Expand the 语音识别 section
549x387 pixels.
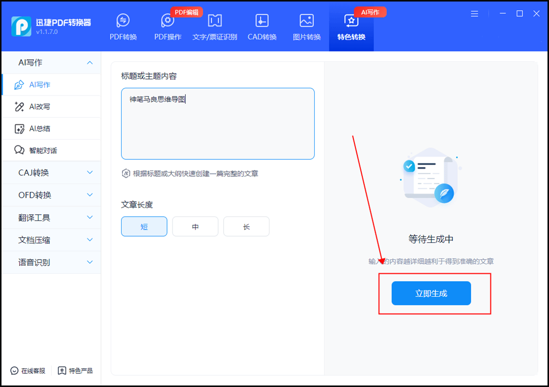click(90, 262)
